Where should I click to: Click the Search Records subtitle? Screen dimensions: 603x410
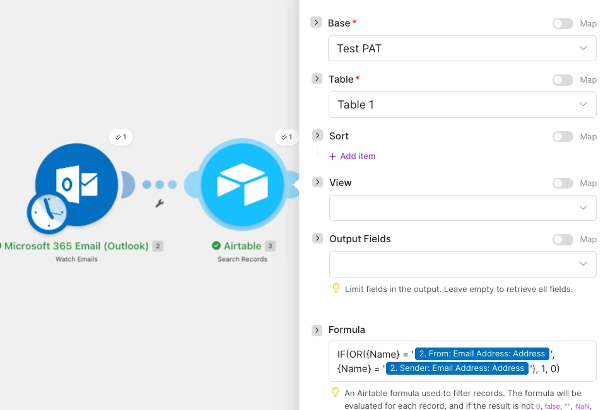pyautogui.click(x=242, y=259)
